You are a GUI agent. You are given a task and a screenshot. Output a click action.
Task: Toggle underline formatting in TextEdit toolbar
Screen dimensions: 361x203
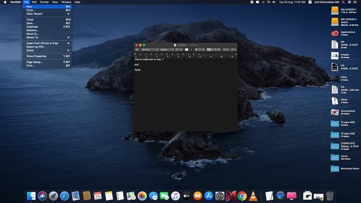pyautogui.click(x=203, y=50)
